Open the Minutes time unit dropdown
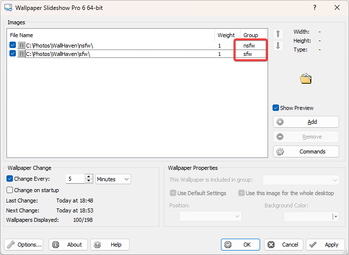 [113, 179]
